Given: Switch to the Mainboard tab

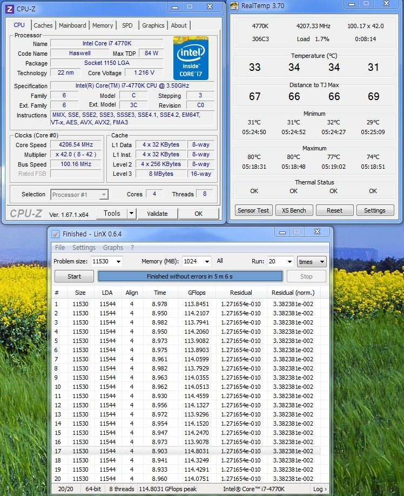Looking at the screenshot, I should coord(72,25).
